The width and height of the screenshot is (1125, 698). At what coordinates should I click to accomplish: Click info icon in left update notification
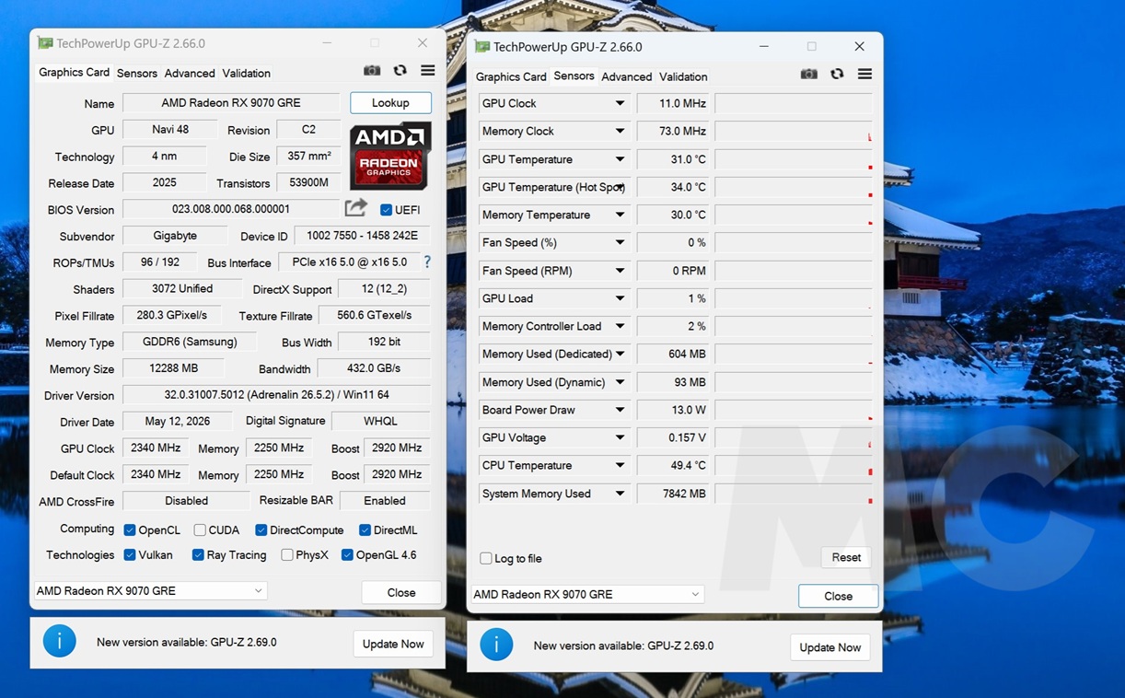click(x=60, y=641)
